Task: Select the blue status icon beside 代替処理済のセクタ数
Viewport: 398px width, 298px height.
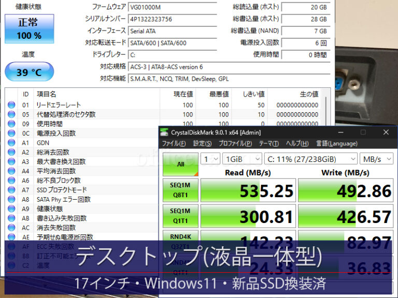Action: 11,114
